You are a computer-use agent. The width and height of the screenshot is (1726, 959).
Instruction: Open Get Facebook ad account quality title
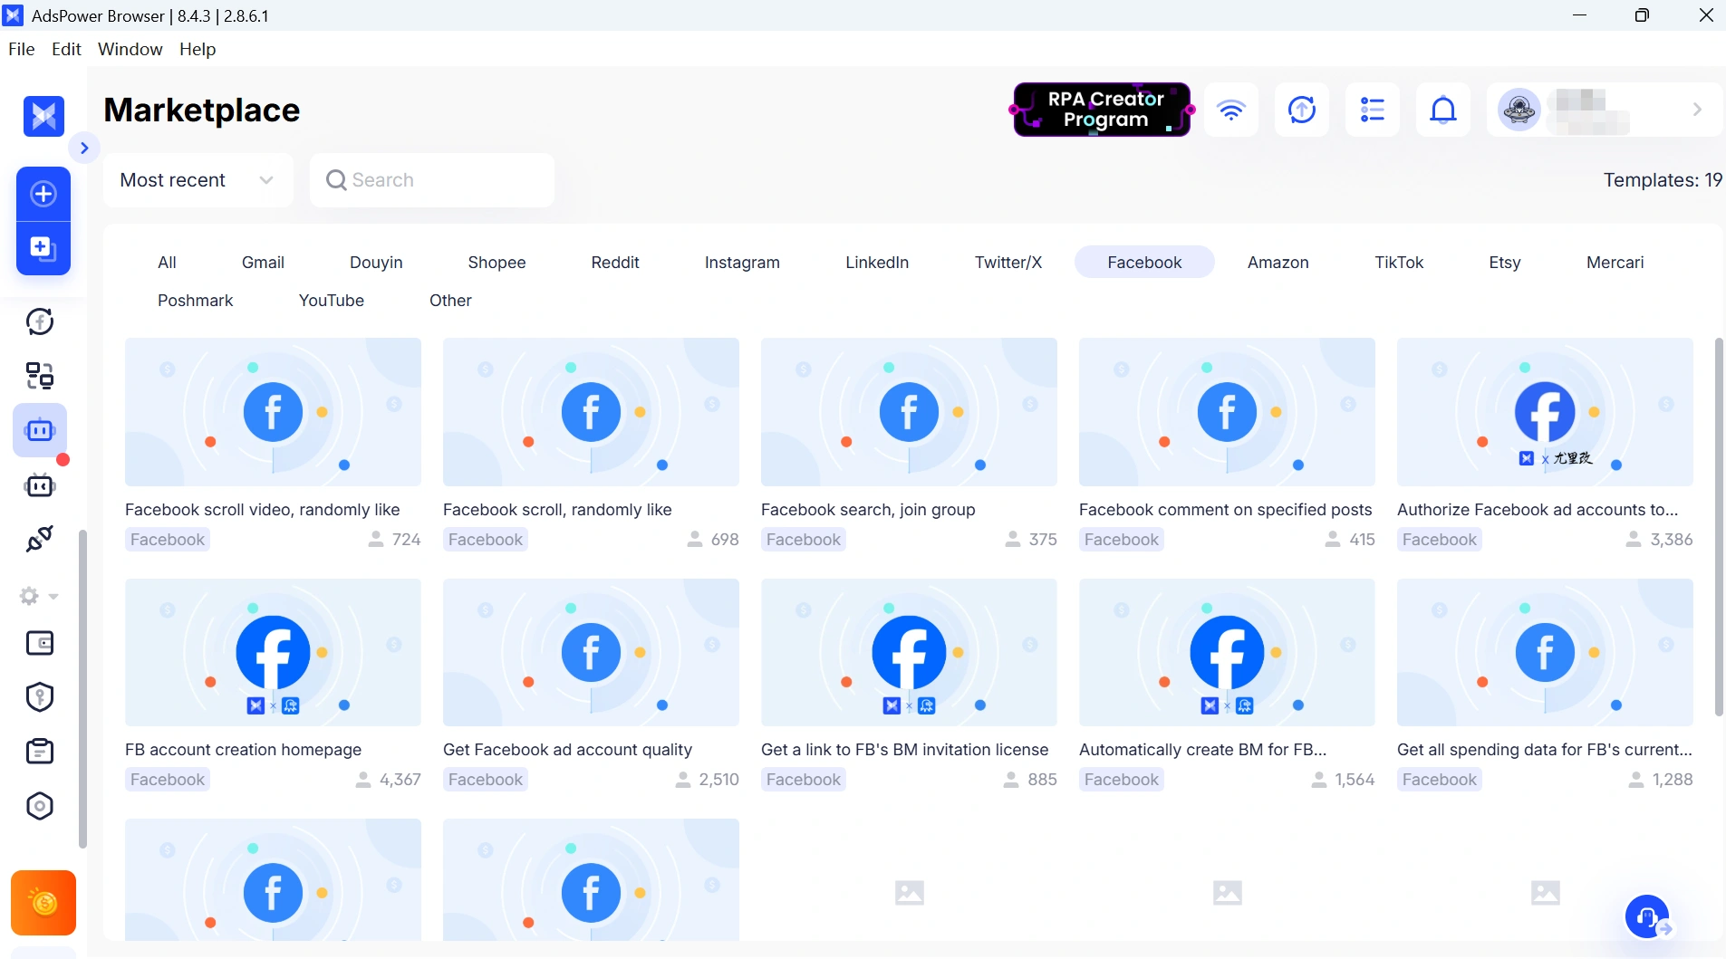tap(567, 750)
